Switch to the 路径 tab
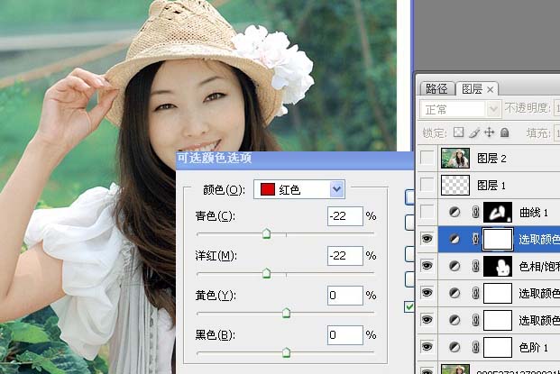 pos(436,88)
